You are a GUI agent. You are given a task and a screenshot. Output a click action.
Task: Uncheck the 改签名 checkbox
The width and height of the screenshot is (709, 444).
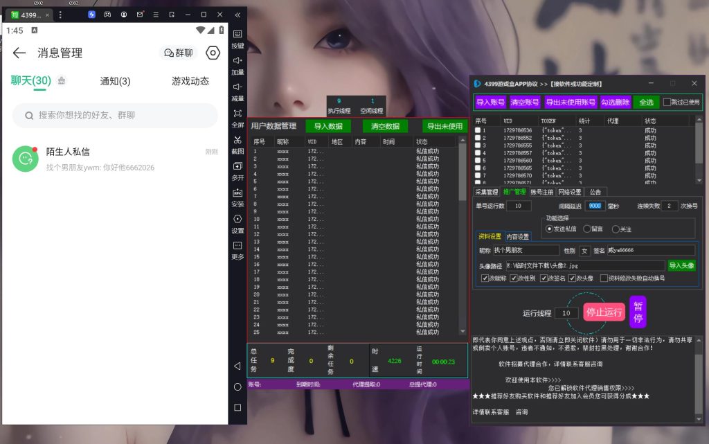point(544,278)
